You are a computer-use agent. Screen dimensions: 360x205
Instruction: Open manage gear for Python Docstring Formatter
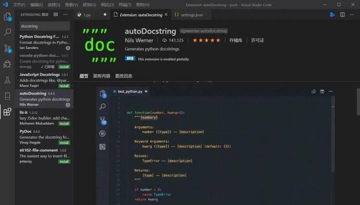[x=68, y=48]
